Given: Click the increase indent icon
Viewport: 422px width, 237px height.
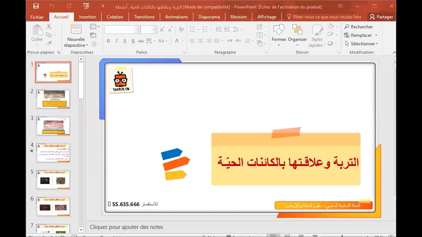Looking at the screenshot, I should [227, 30].
